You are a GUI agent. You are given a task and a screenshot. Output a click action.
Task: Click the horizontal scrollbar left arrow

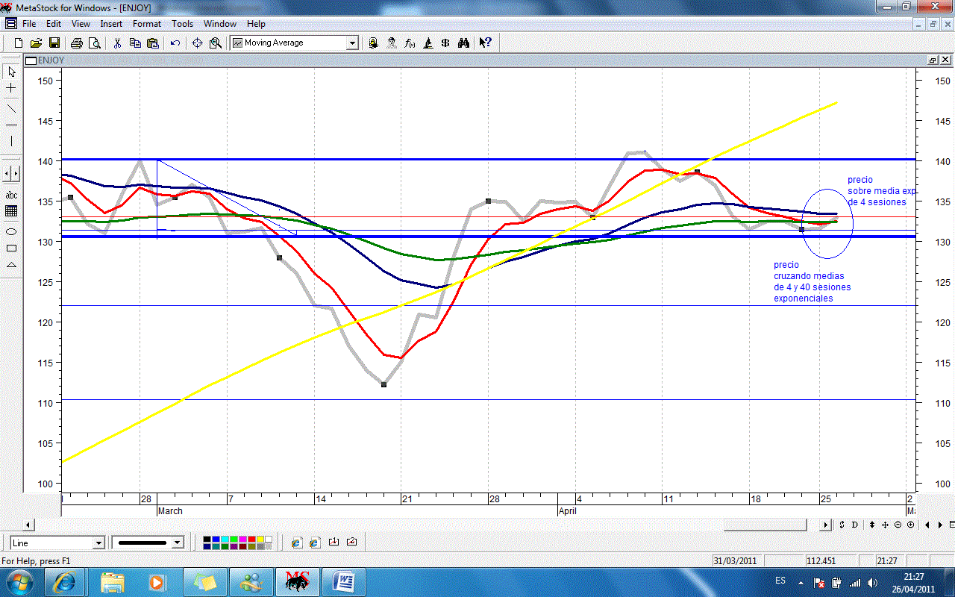point(29,525)
